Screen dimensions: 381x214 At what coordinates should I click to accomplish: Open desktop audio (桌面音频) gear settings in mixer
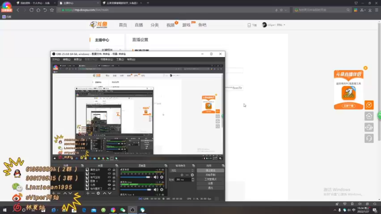[x=161, y=177]
